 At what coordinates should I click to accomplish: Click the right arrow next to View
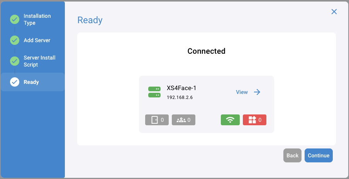click(x=257, y=92)
